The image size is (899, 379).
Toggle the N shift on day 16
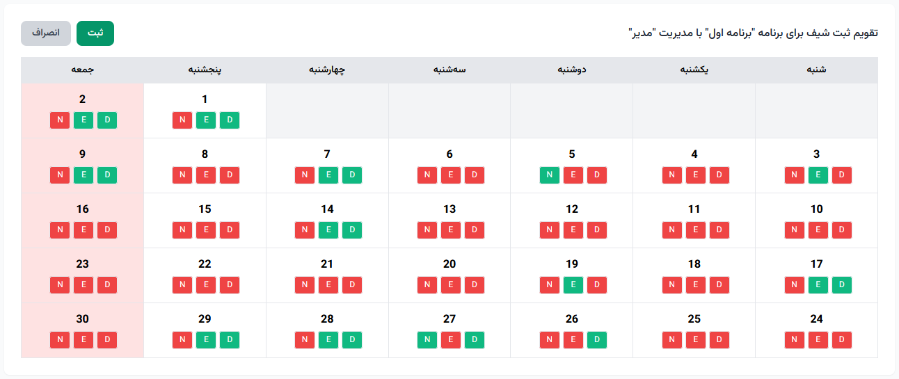point(60,230)
